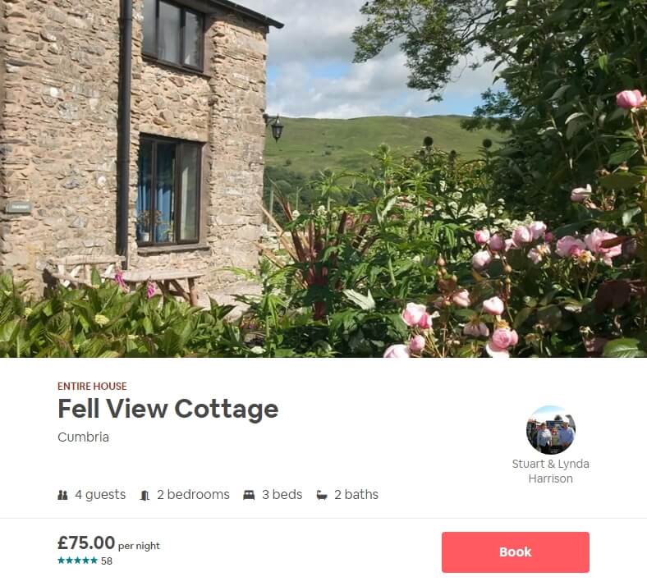The width and height of the screenshot is (647, 586).
Task: Click the 2 bedrooms text
Action: 193,494
